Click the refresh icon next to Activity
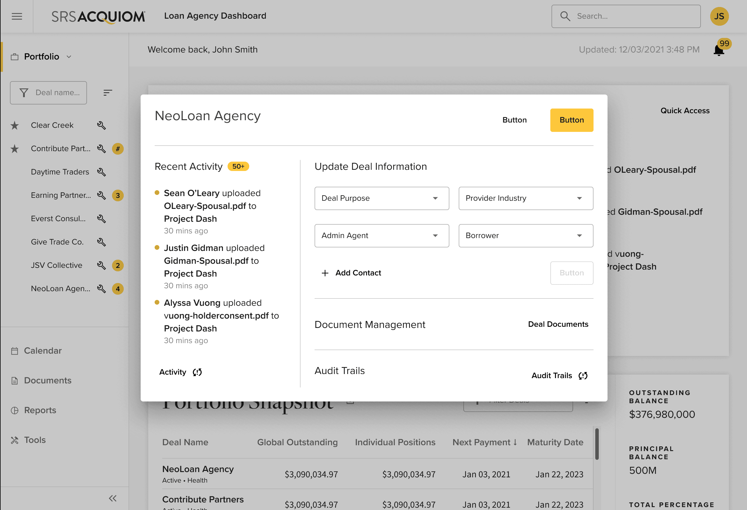 197,372
